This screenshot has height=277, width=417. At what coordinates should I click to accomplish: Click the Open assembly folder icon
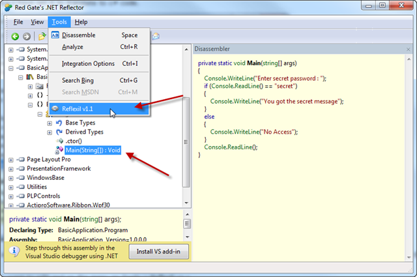coord(42,36)
